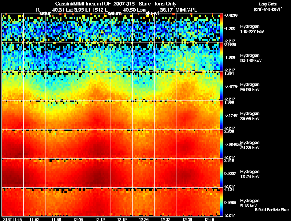This screenshot has width=291, height=221.
Task: Select the 'Hydrogen 149-227 keV' row label
Action: 252,29
